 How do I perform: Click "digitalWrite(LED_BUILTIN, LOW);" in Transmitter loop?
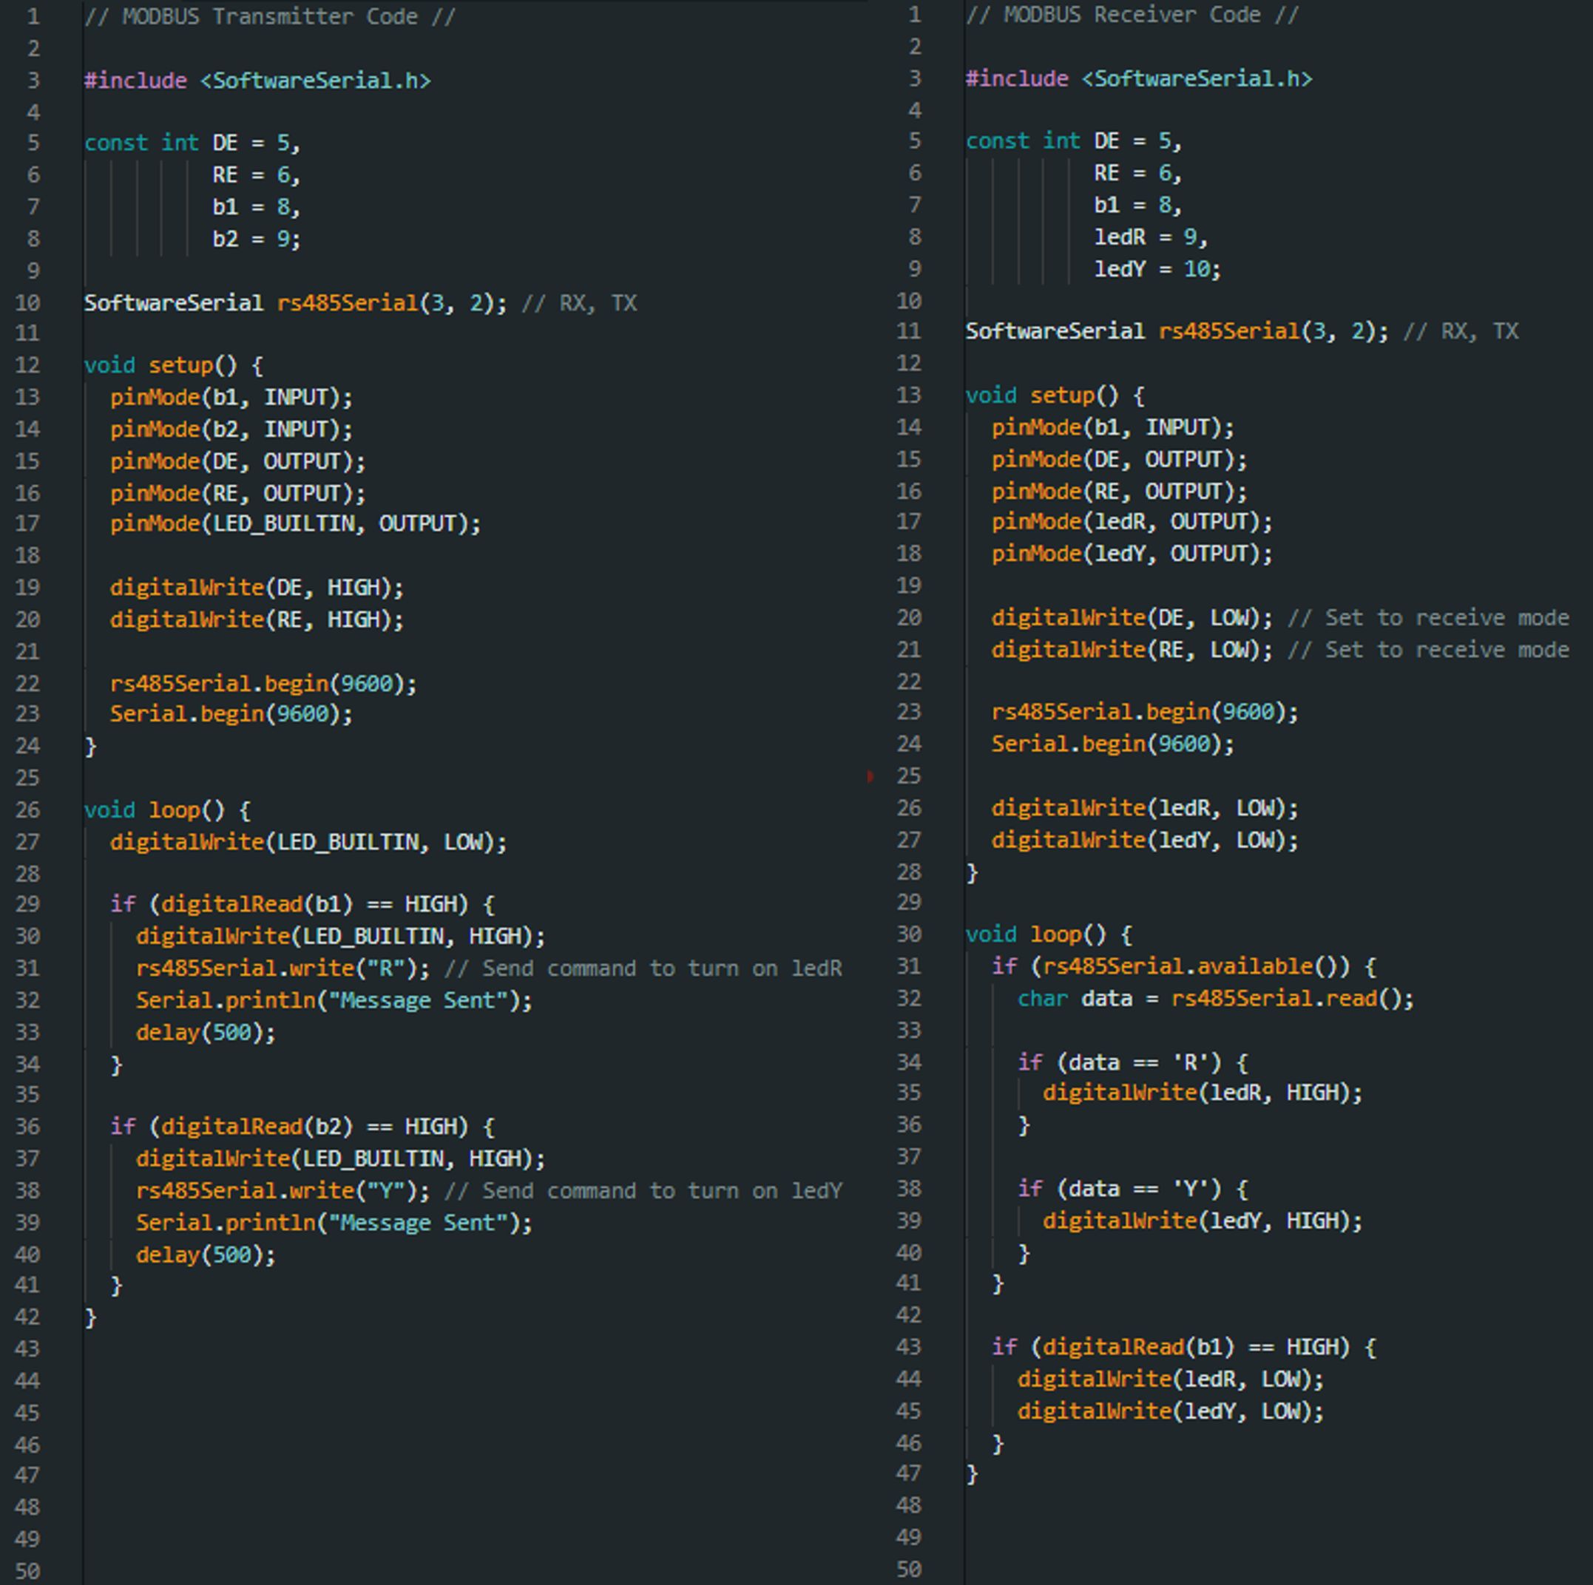tap(308, 841)
